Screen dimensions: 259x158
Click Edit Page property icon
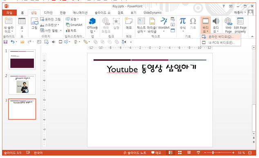[240, 22]
